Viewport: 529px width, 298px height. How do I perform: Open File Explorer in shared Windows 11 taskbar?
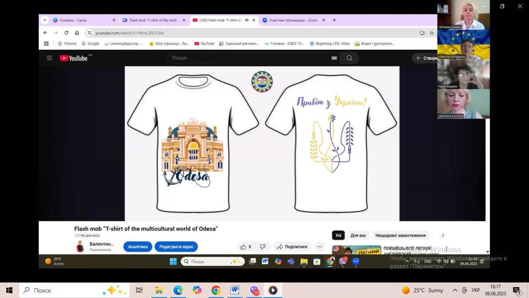[304, 261]
